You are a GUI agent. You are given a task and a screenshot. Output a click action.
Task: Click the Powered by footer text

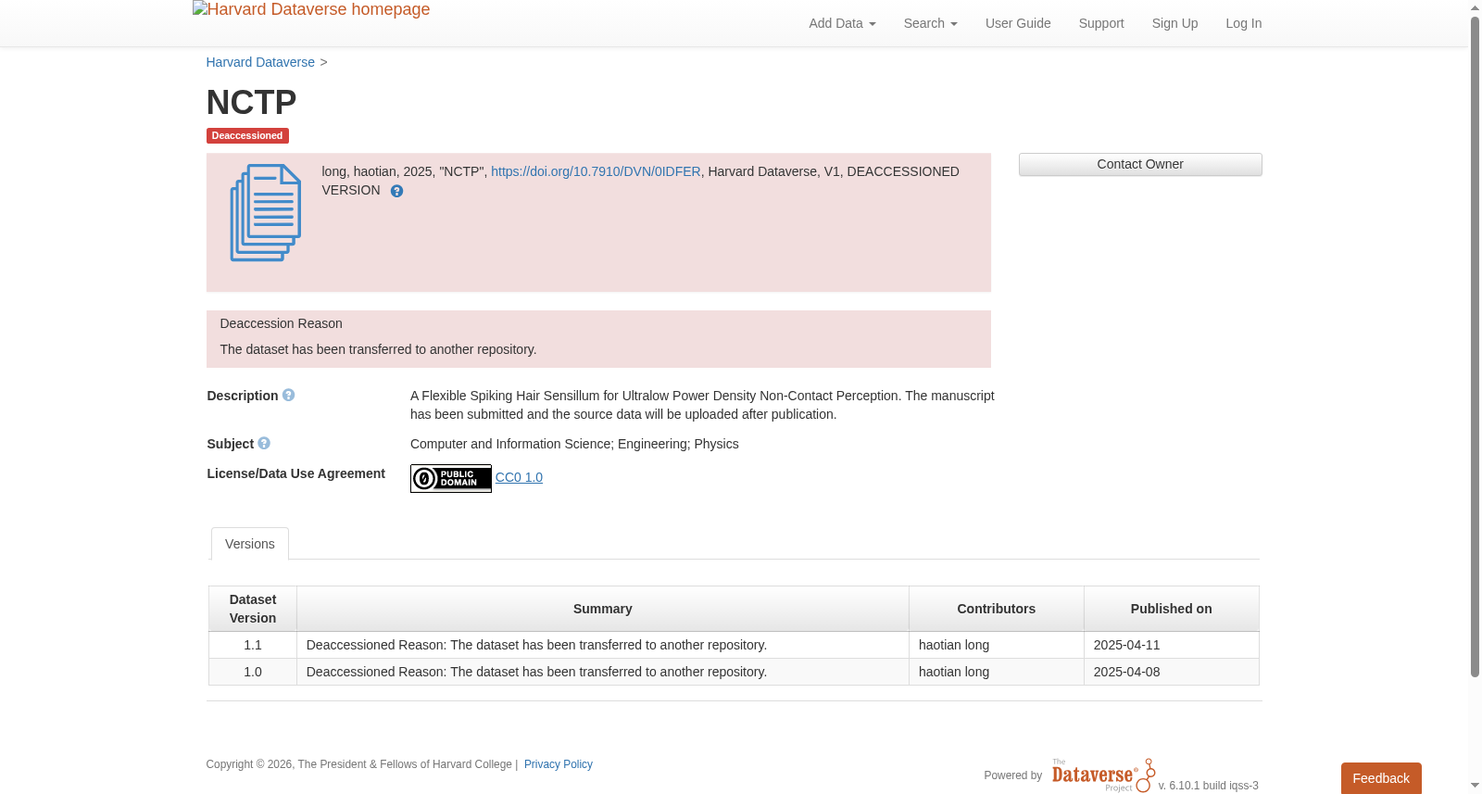tap(1012, 775)
